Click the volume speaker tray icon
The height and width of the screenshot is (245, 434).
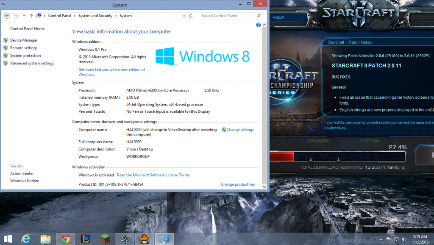click(405, 239)
